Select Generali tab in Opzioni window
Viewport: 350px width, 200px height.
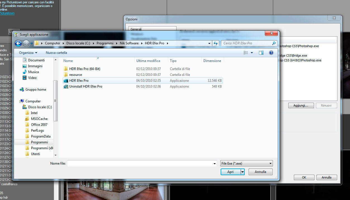click(x=136, y=29)
